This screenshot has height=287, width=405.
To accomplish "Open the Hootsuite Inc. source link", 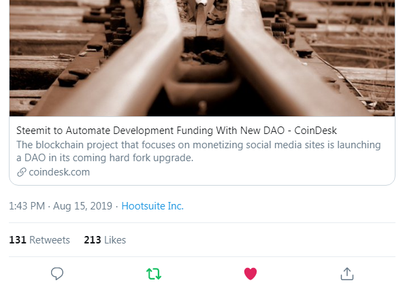I will (152, 206).
